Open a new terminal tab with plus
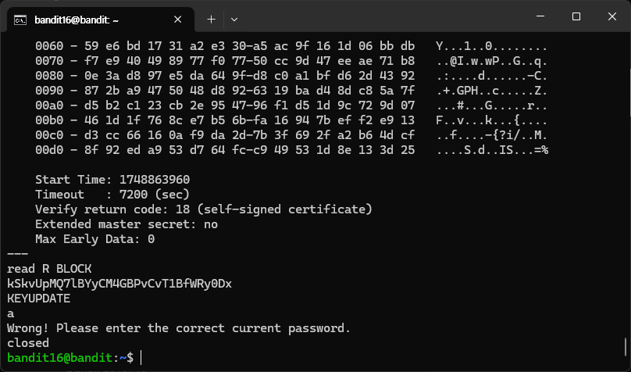Viewport: 631px width, 372px height. pyautogui.click(x=211, y=20)
